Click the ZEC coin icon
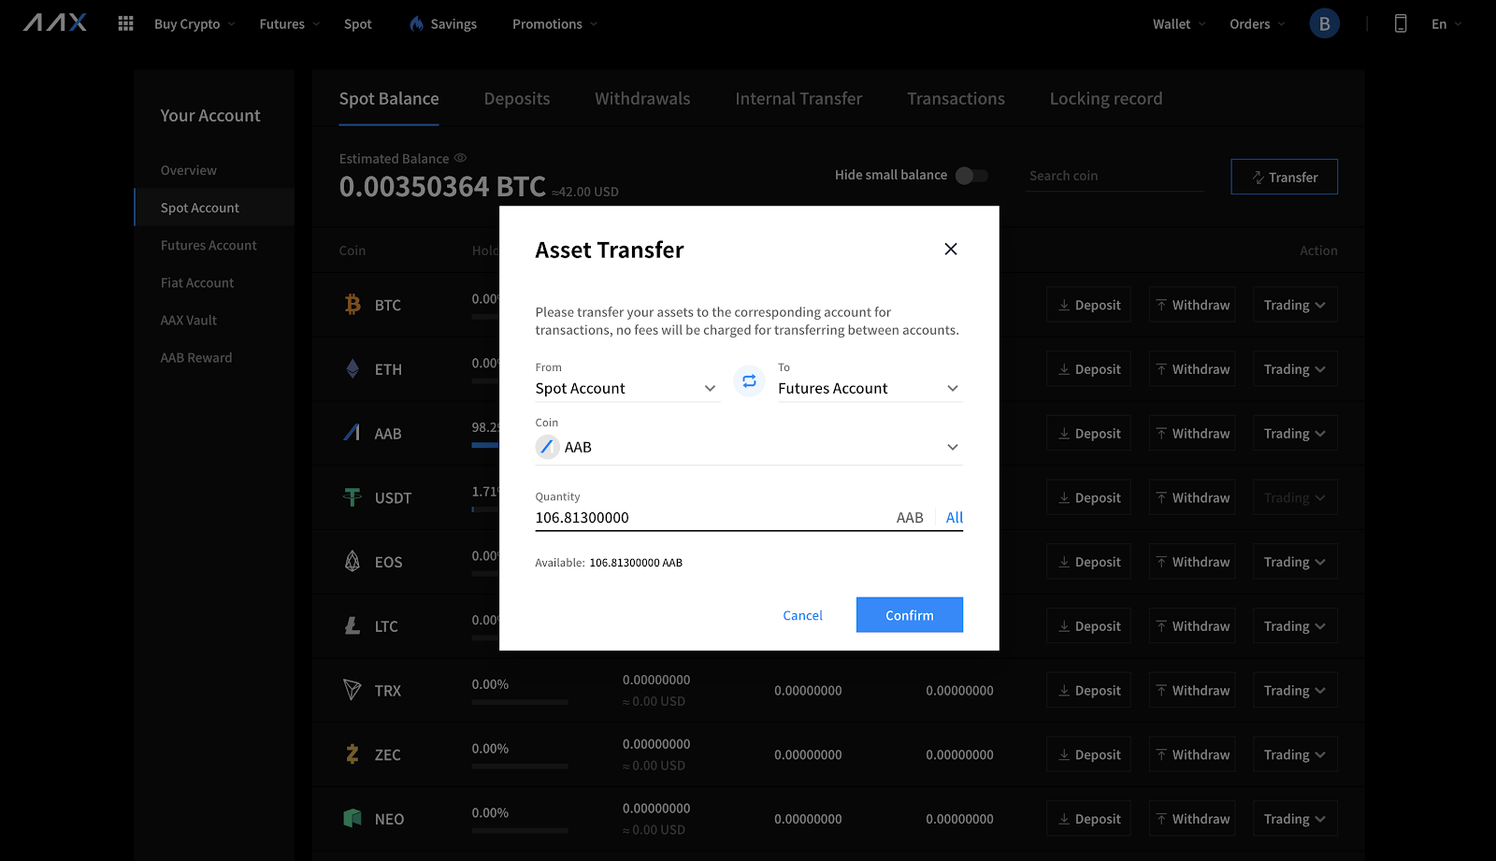The width and height of the screenshot is (1496, 861). coord(352,754)
